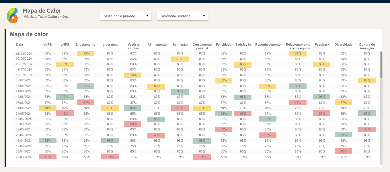The height and width of the screenshot is (172, 390).
Task: Sort by the 'Data' column header
Action: click(x=19, y=45)
